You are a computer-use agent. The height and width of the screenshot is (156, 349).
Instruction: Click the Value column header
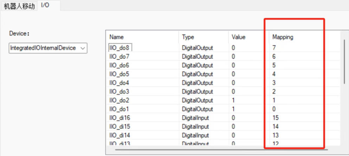(239, 37)
